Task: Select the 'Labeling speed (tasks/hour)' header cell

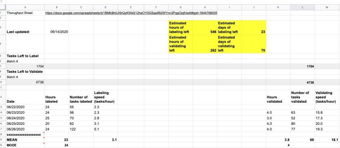Action: pos(105,97)
